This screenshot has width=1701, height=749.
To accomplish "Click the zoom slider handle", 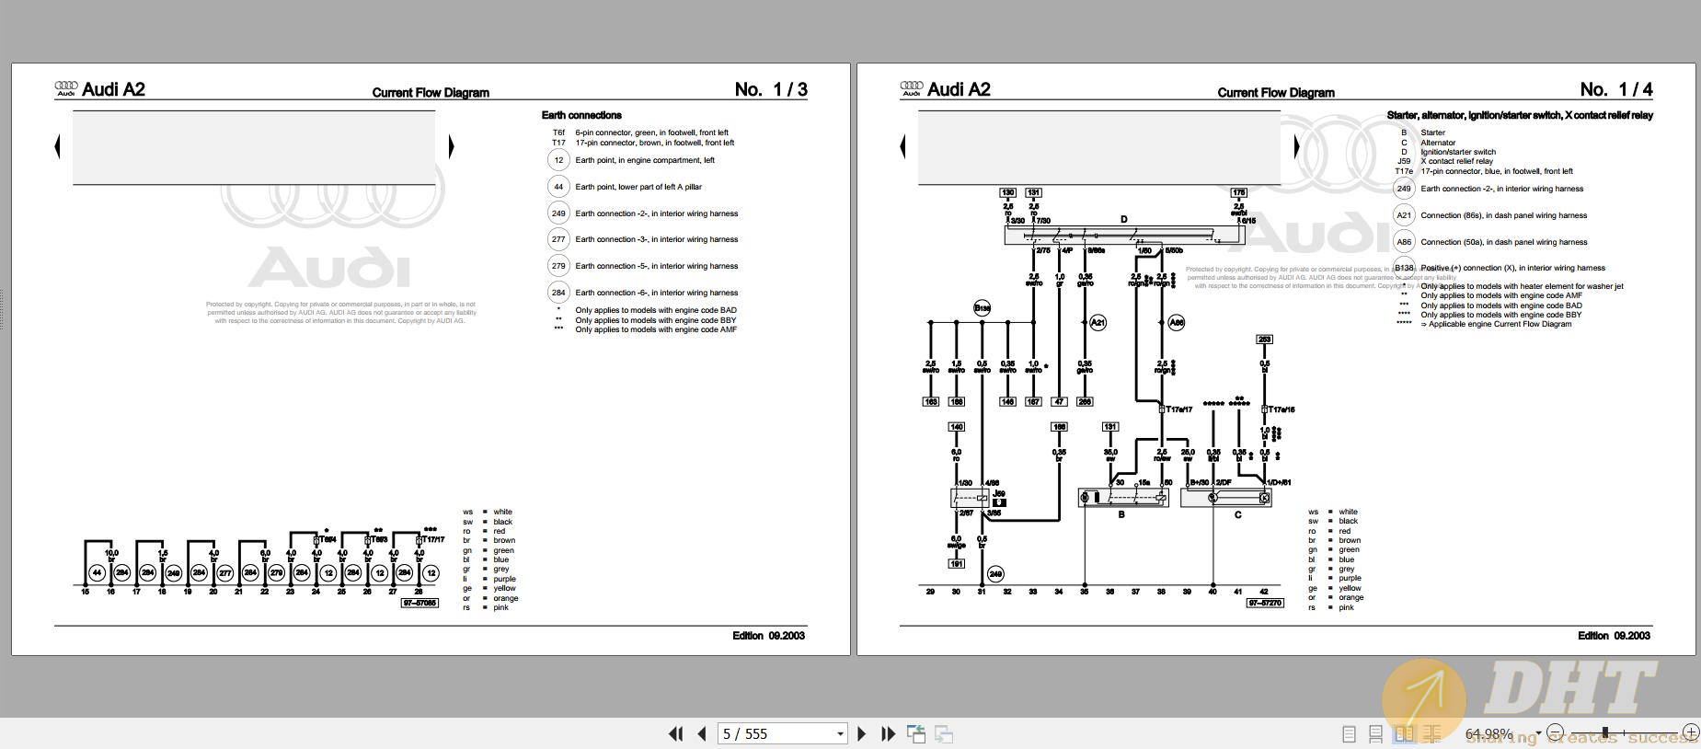I will pos(1604,733).
